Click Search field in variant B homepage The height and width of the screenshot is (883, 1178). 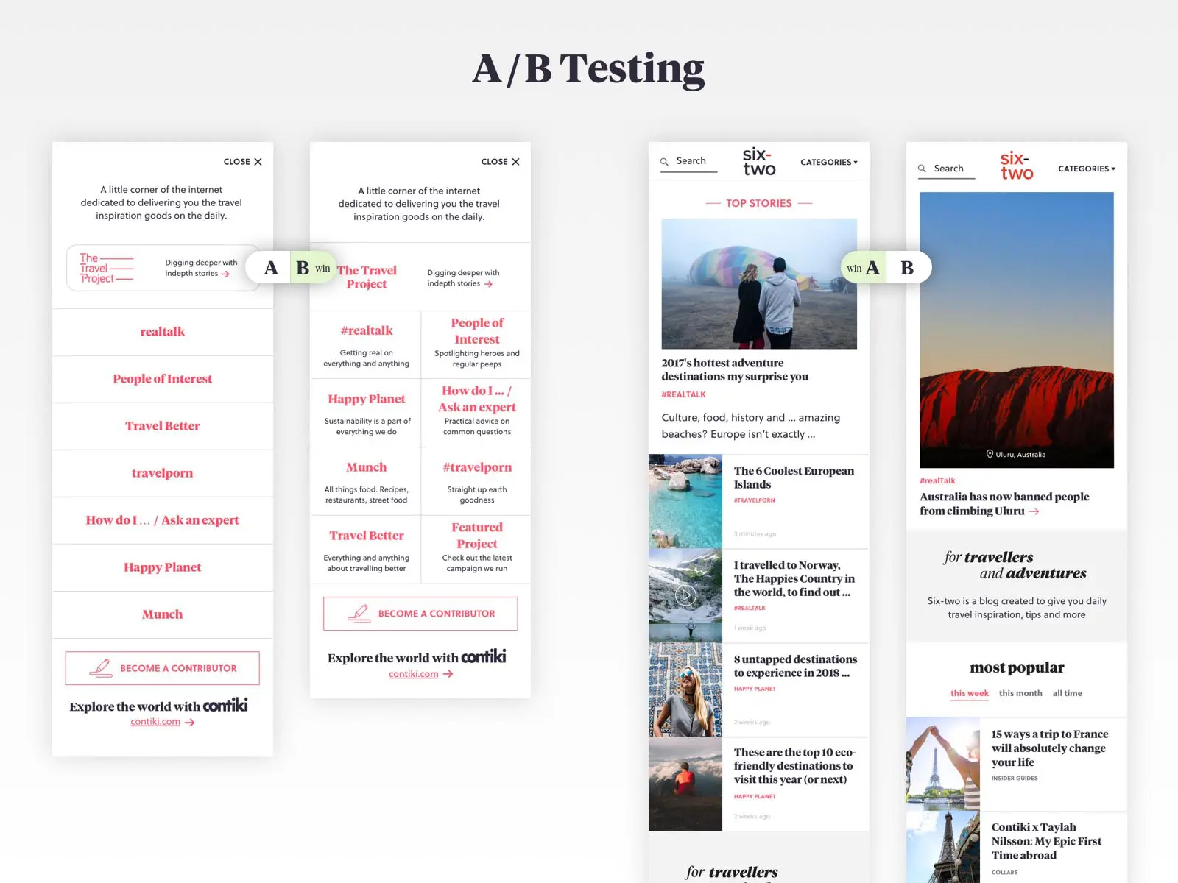coord(946,169)
